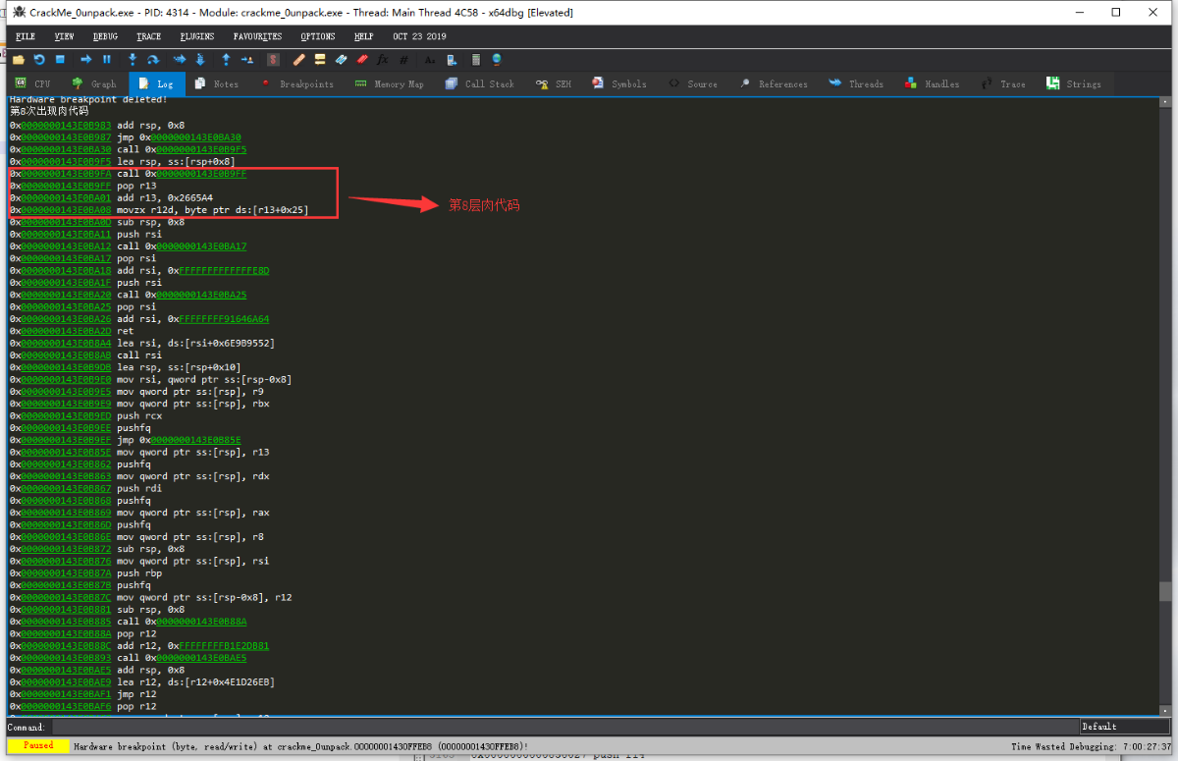Click the font Appearance 'A' icon
This screenshot has width=1178, height=761.
point(430,60)
